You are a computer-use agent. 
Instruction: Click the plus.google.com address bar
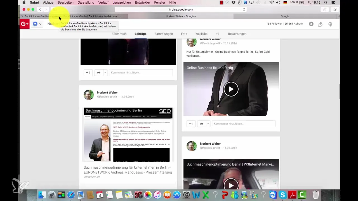[x=181, y=9]
